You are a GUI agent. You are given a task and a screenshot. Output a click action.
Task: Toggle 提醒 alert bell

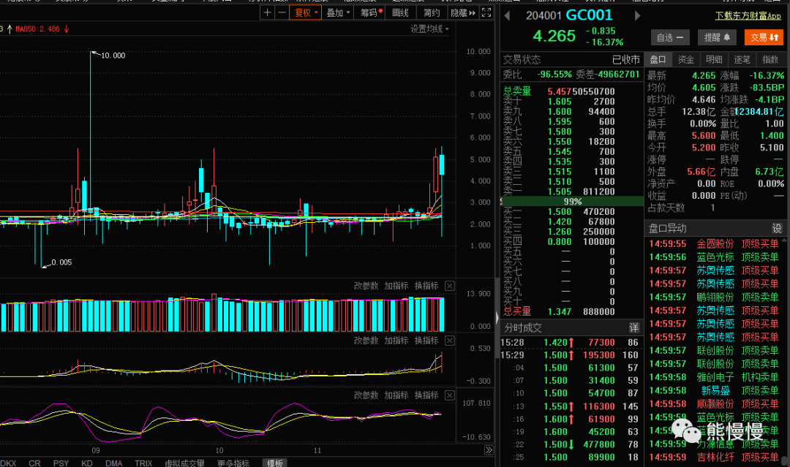[x=717, y=37]
